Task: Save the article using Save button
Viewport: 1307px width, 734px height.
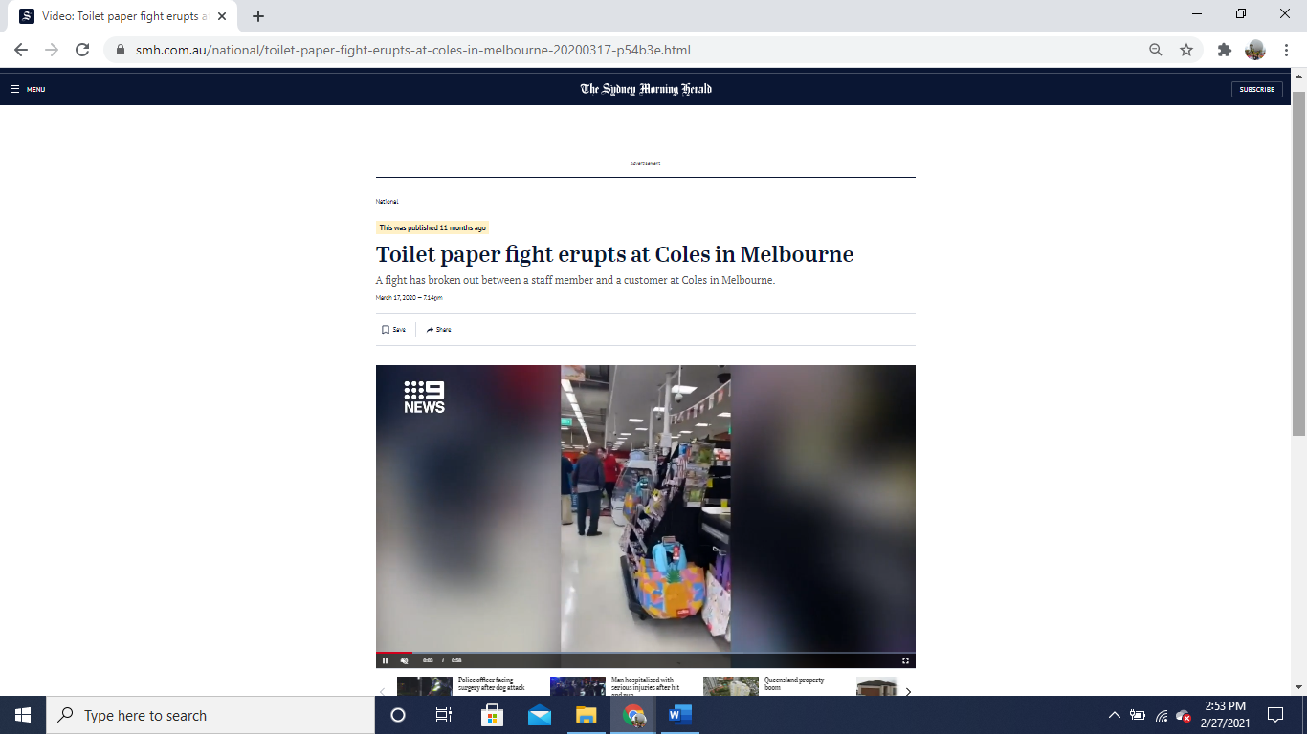Action: coord(393,330)
